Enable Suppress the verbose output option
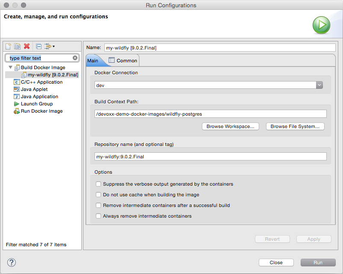 pos(98,184)
